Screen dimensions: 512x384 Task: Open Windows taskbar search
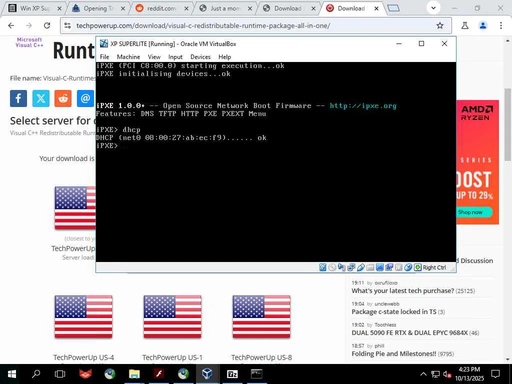click(x=36, y=374)
